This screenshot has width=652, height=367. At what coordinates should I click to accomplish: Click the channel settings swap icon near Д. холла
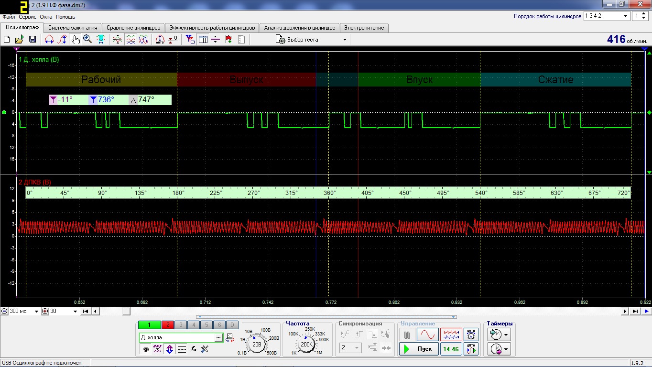[230, 338]
